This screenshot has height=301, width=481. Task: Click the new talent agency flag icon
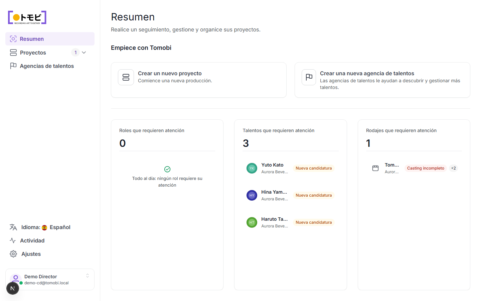pos(309,77)
